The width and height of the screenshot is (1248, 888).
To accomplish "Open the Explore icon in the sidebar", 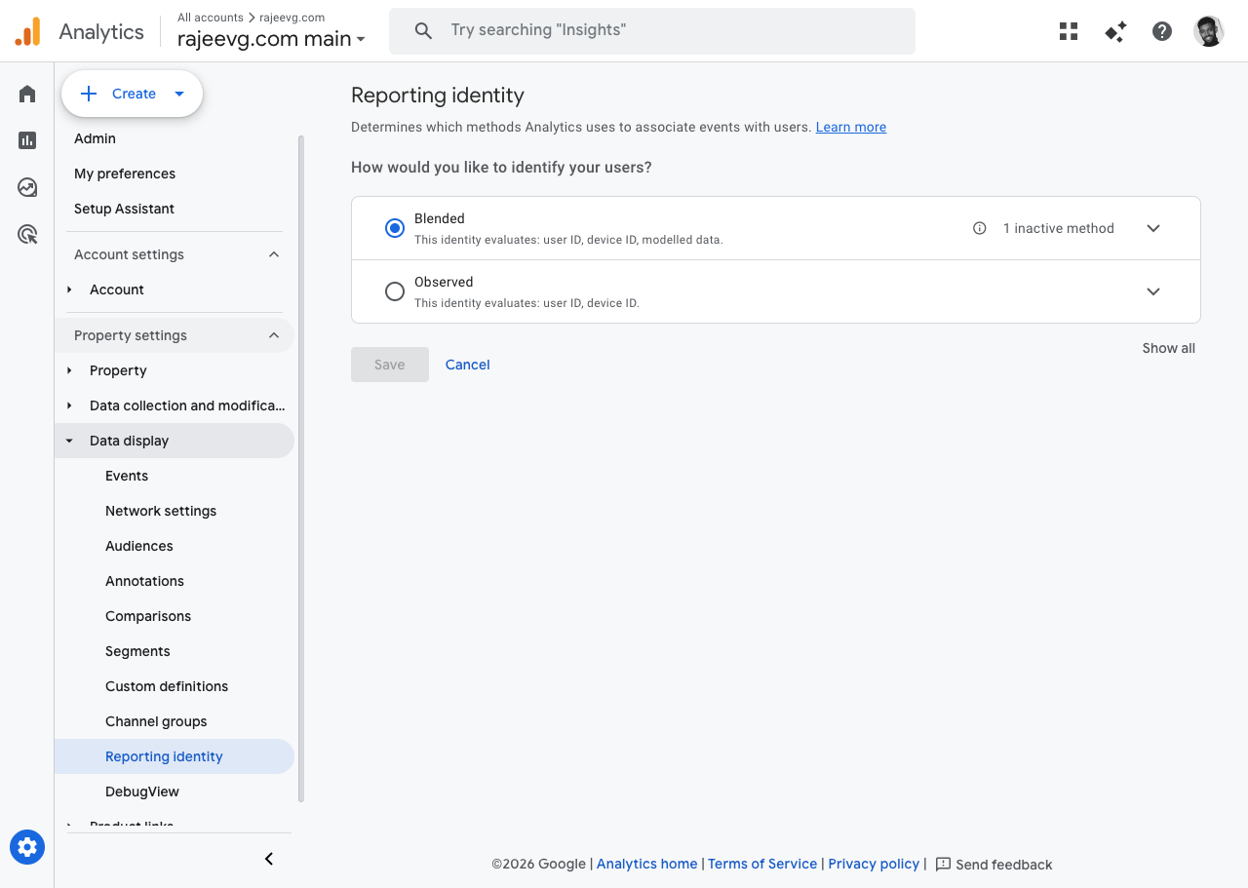I will click(x=26, y=186).
